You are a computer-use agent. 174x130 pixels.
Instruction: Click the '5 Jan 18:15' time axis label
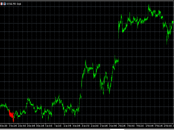click(x=49, y=126)
